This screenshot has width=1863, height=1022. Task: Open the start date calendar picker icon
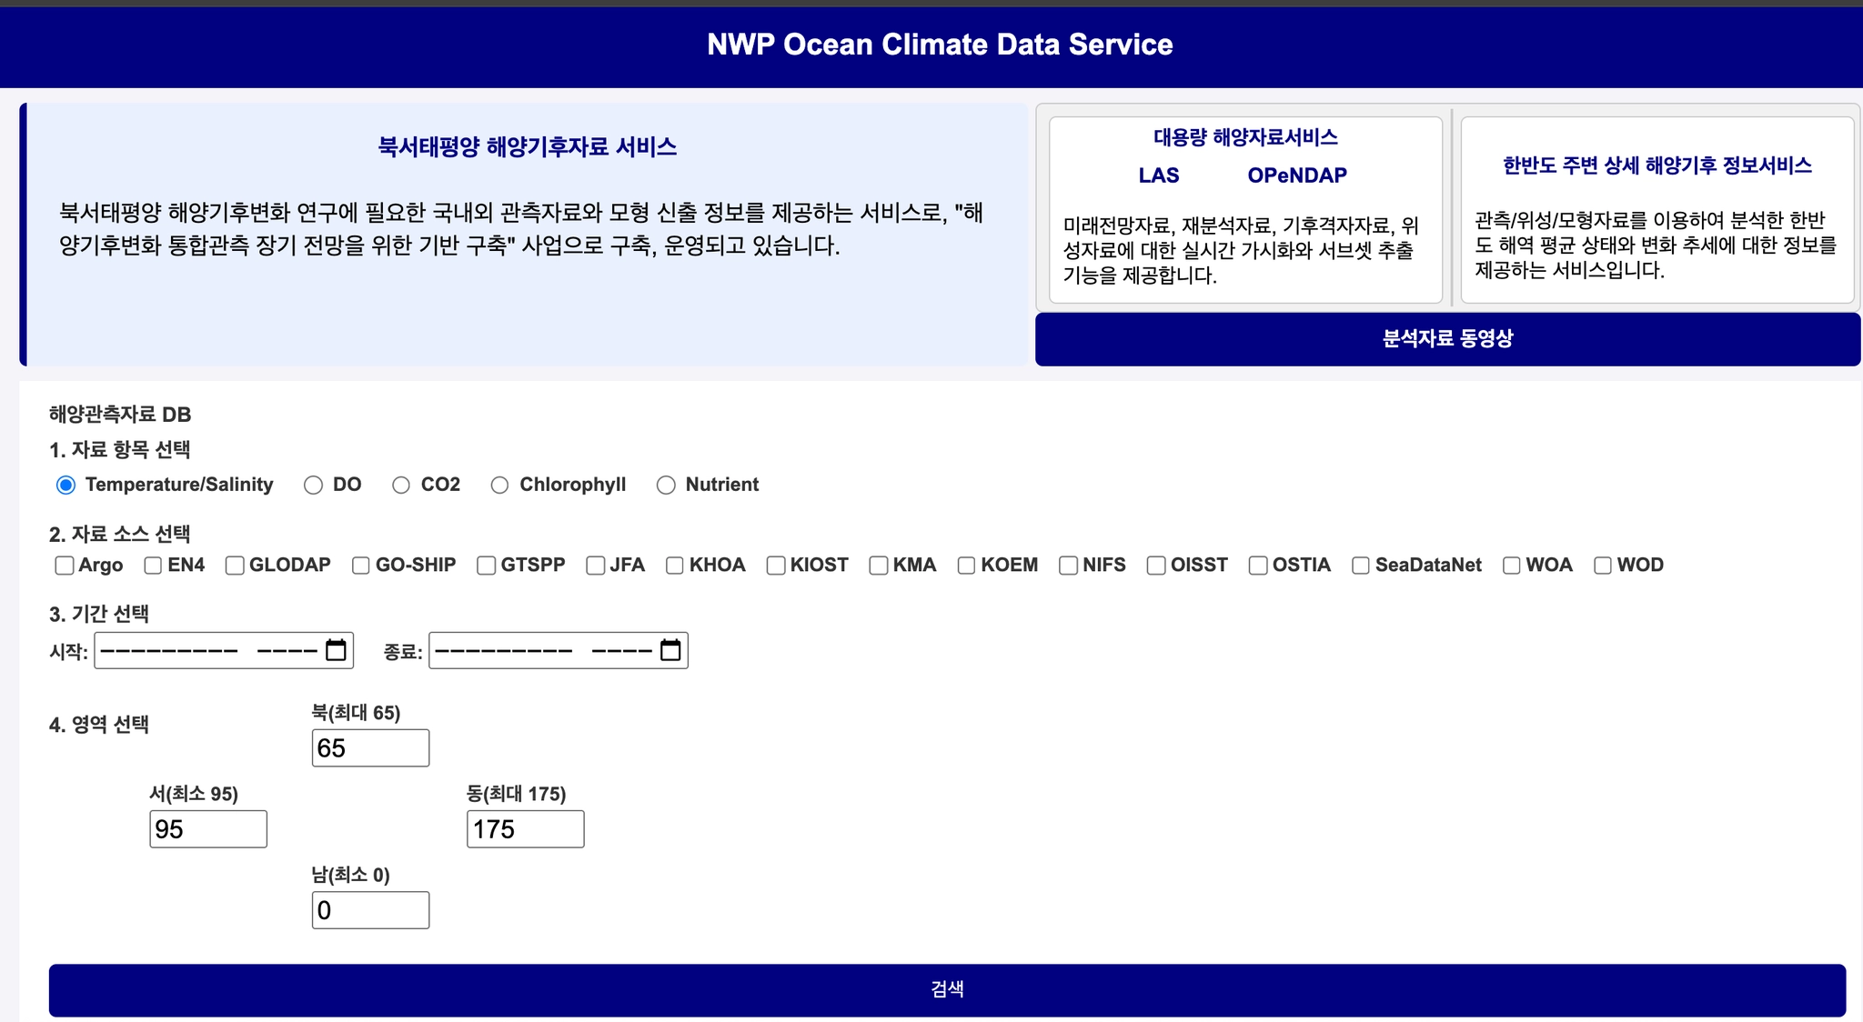[336, 650]
